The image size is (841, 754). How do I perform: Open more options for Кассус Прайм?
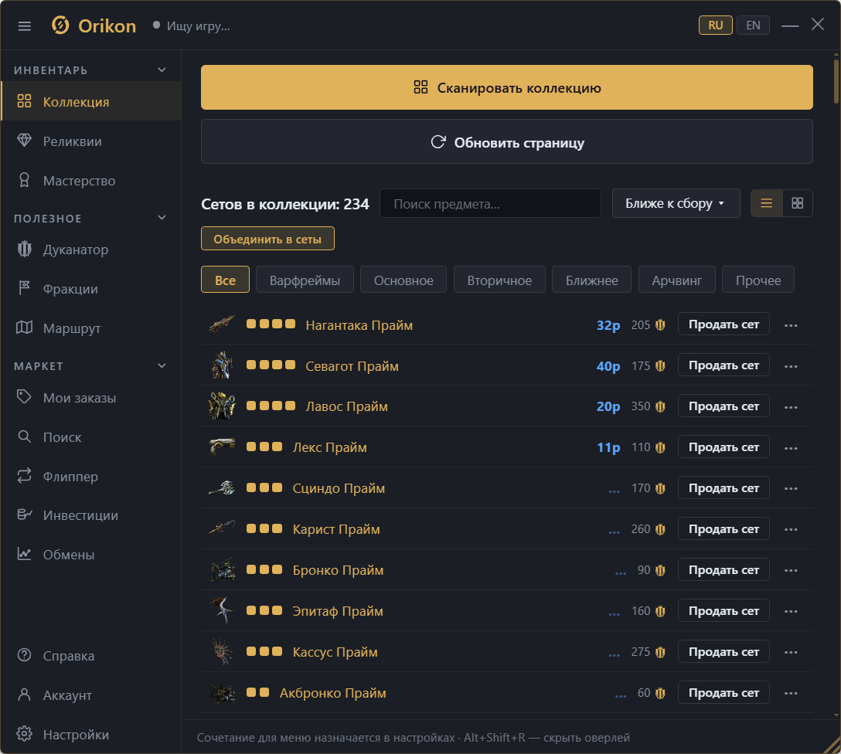(x=791, y=652)
